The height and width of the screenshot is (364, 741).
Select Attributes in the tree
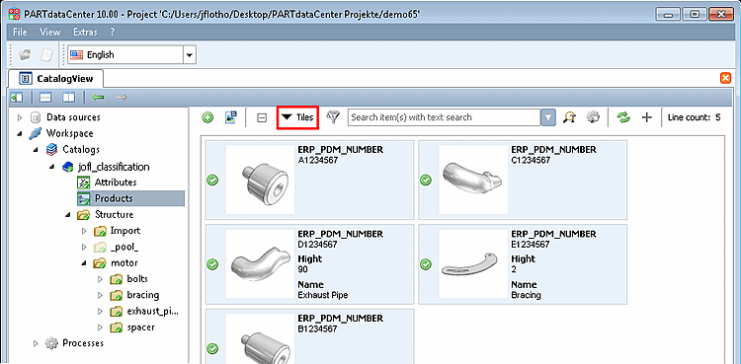coord(116,182)
